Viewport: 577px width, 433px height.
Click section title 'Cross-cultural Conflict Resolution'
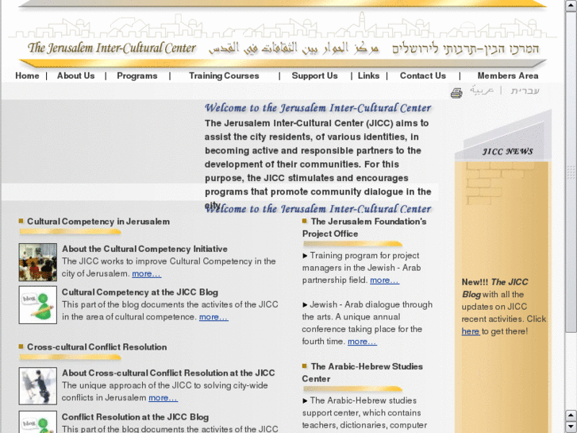click(97, 347)
